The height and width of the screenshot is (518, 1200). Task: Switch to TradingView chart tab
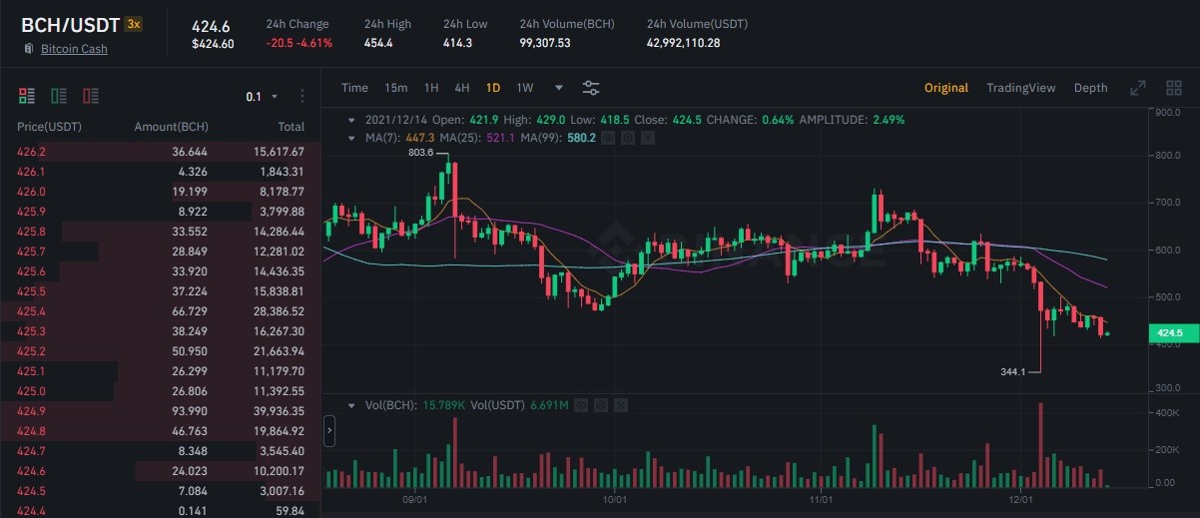tap(1020, 88)
